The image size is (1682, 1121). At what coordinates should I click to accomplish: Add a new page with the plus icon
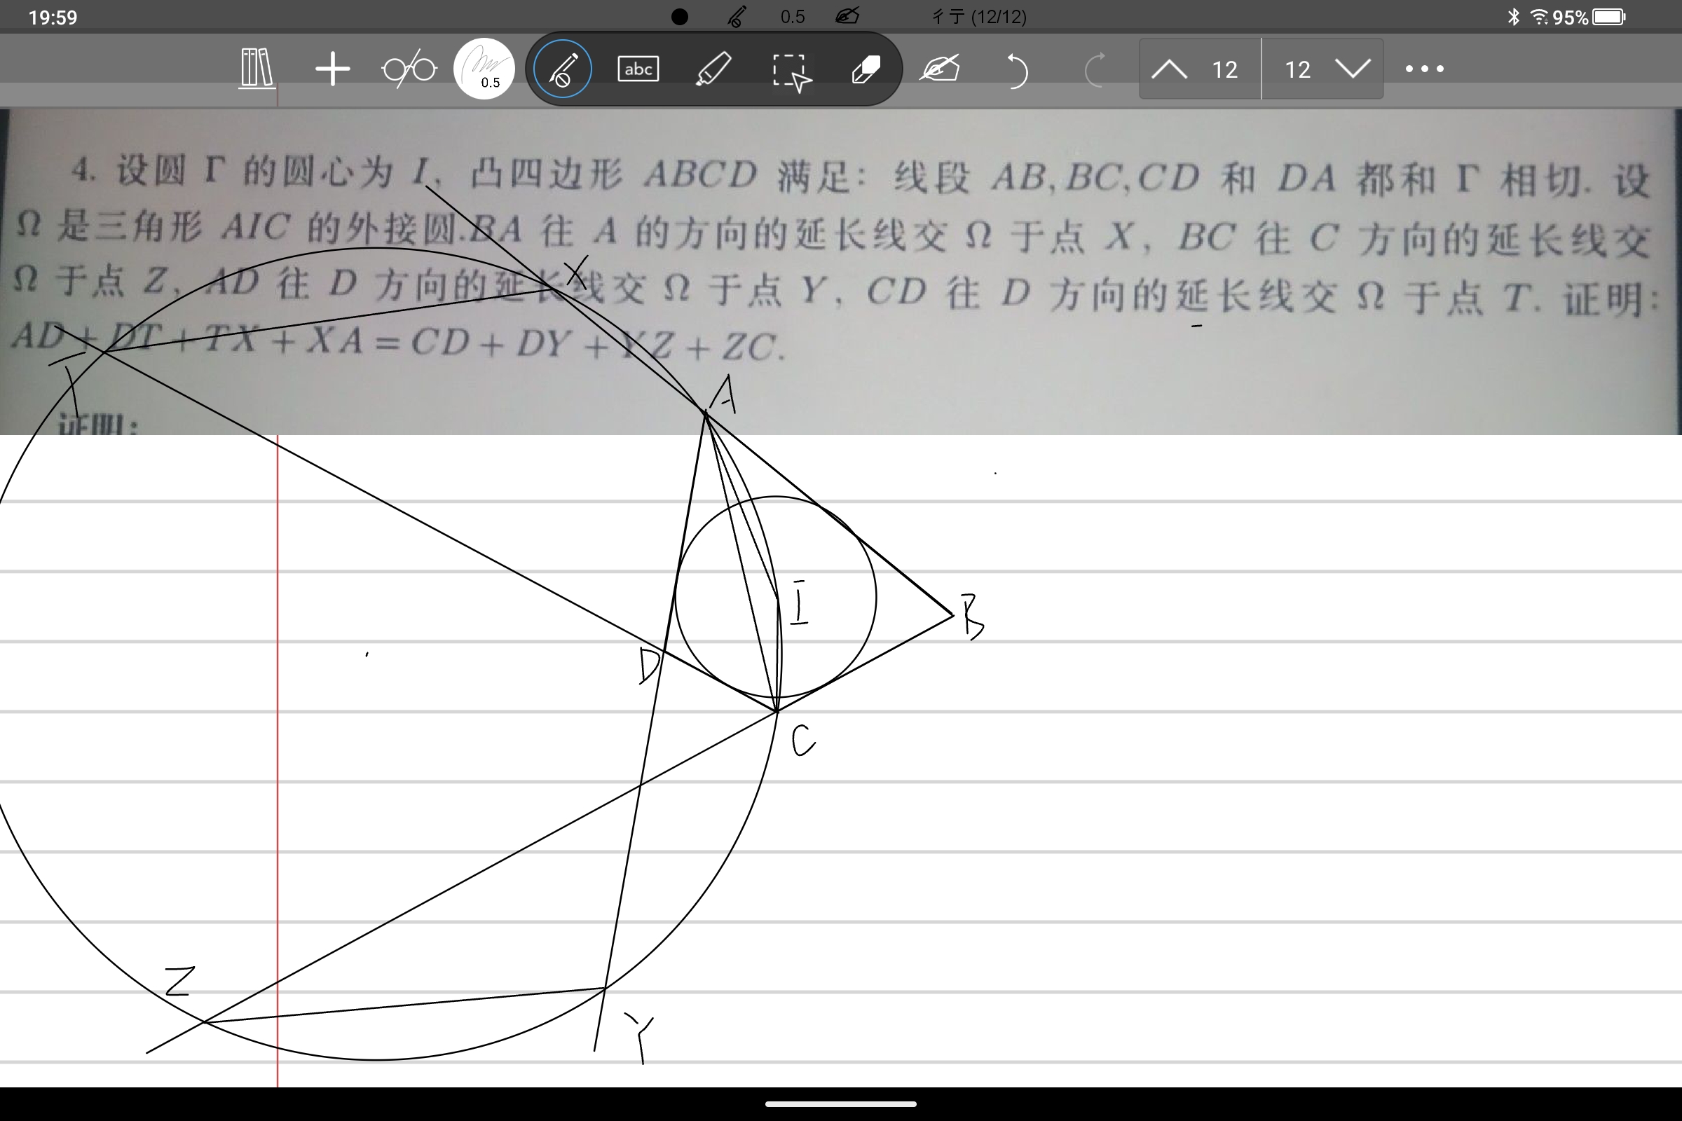pos(332,69)
